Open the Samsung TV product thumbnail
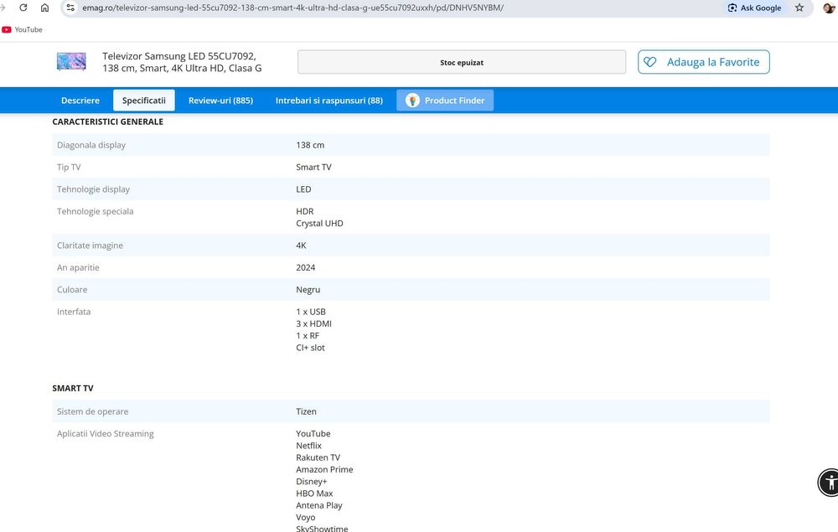The image size is (838, 532). tap(71, 61)
